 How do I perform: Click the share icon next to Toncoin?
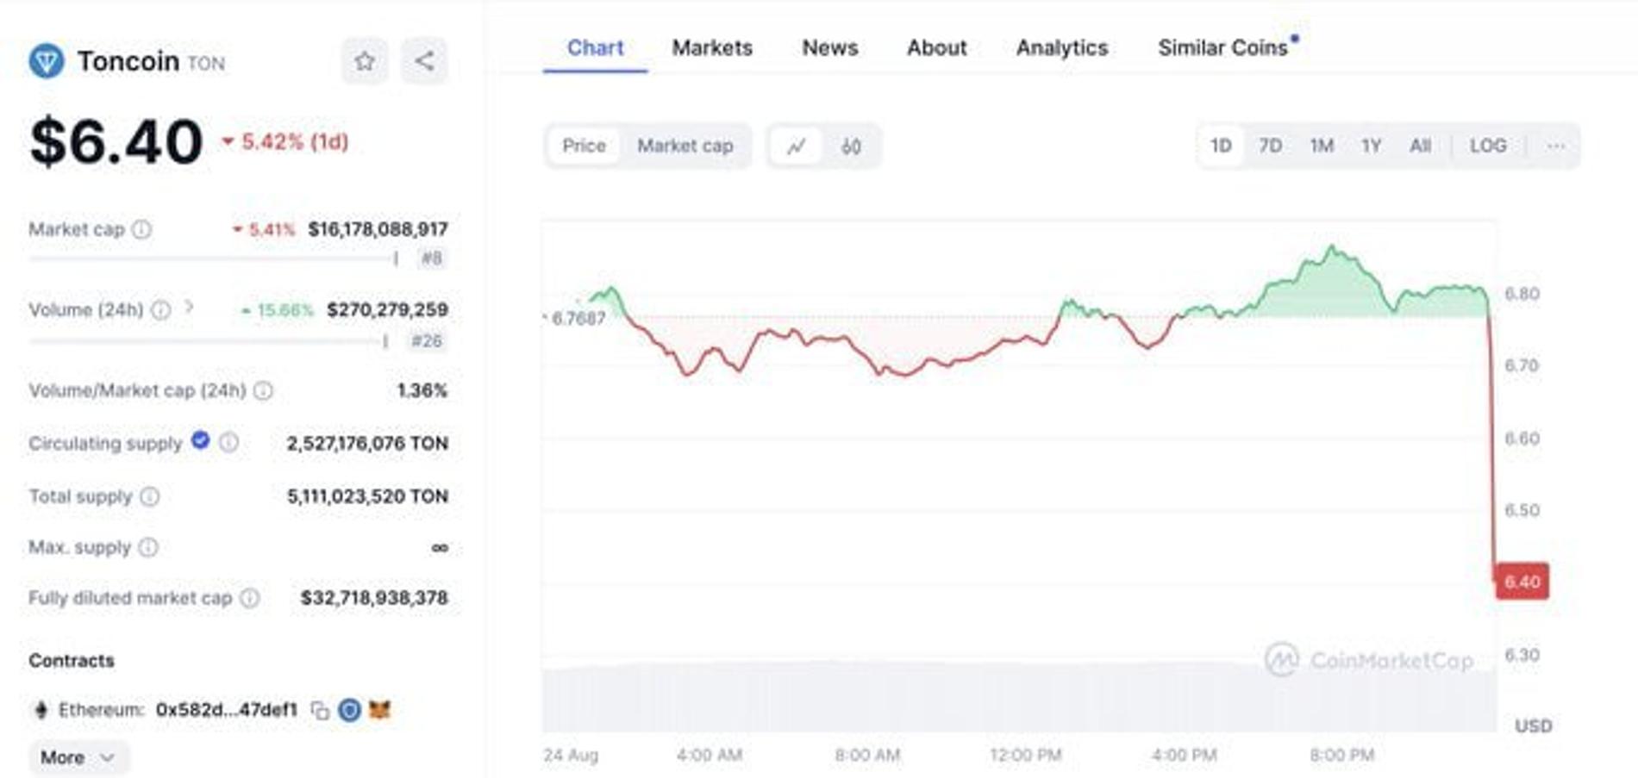click(x=424, y=61)
